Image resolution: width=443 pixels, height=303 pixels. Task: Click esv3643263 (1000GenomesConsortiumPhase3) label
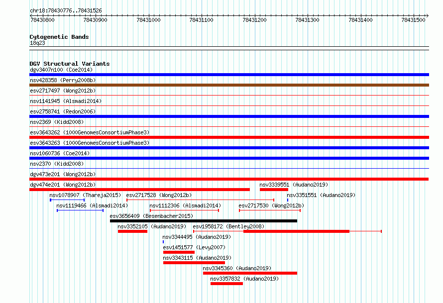[90, 143]
